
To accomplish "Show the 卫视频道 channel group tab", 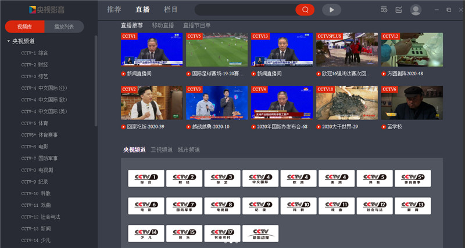I will point(162,149).
